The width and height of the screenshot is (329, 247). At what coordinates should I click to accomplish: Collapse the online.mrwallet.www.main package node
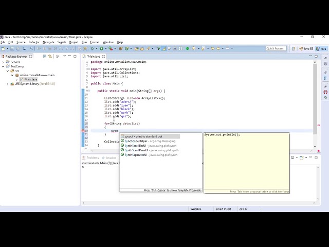pos(12,75)
